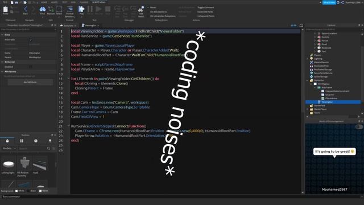Collapse the RenderStepped function fold at line 21
364x205 pixels.
(68, 126)
